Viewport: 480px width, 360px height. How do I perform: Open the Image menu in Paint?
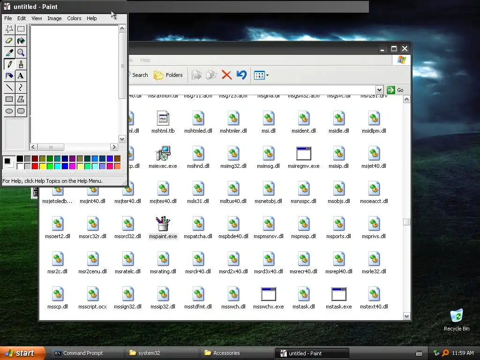click(54, 18)
